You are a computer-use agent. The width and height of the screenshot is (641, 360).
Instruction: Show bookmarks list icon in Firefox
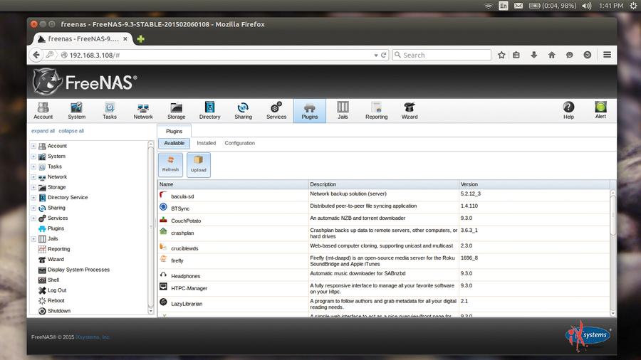[516, 55]
